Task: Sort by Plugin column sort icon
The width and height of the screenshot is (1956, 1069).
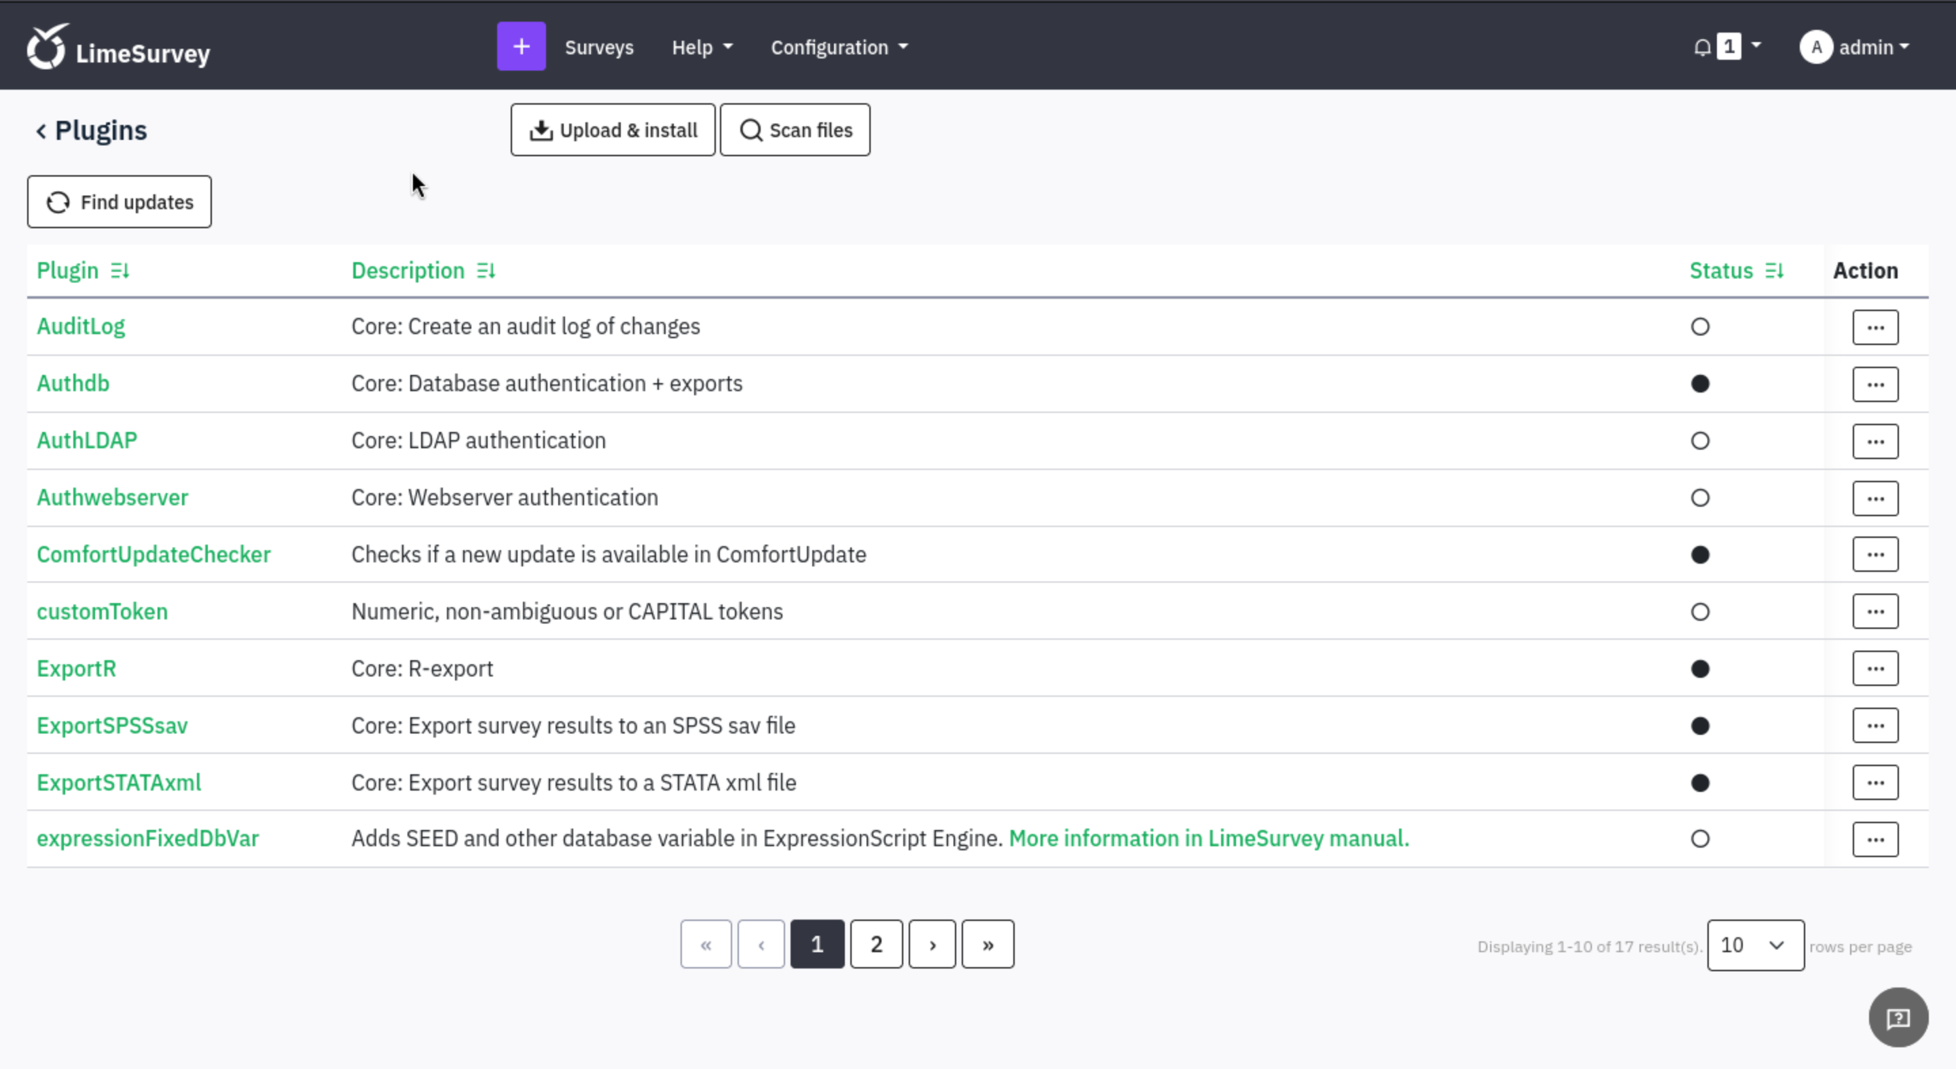Action: pyautogui.click(x=120, y=271)
